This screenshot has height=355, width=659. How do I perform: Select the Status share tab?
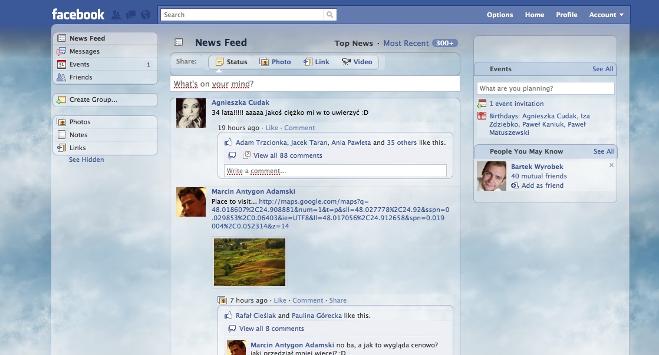[232, 62]
